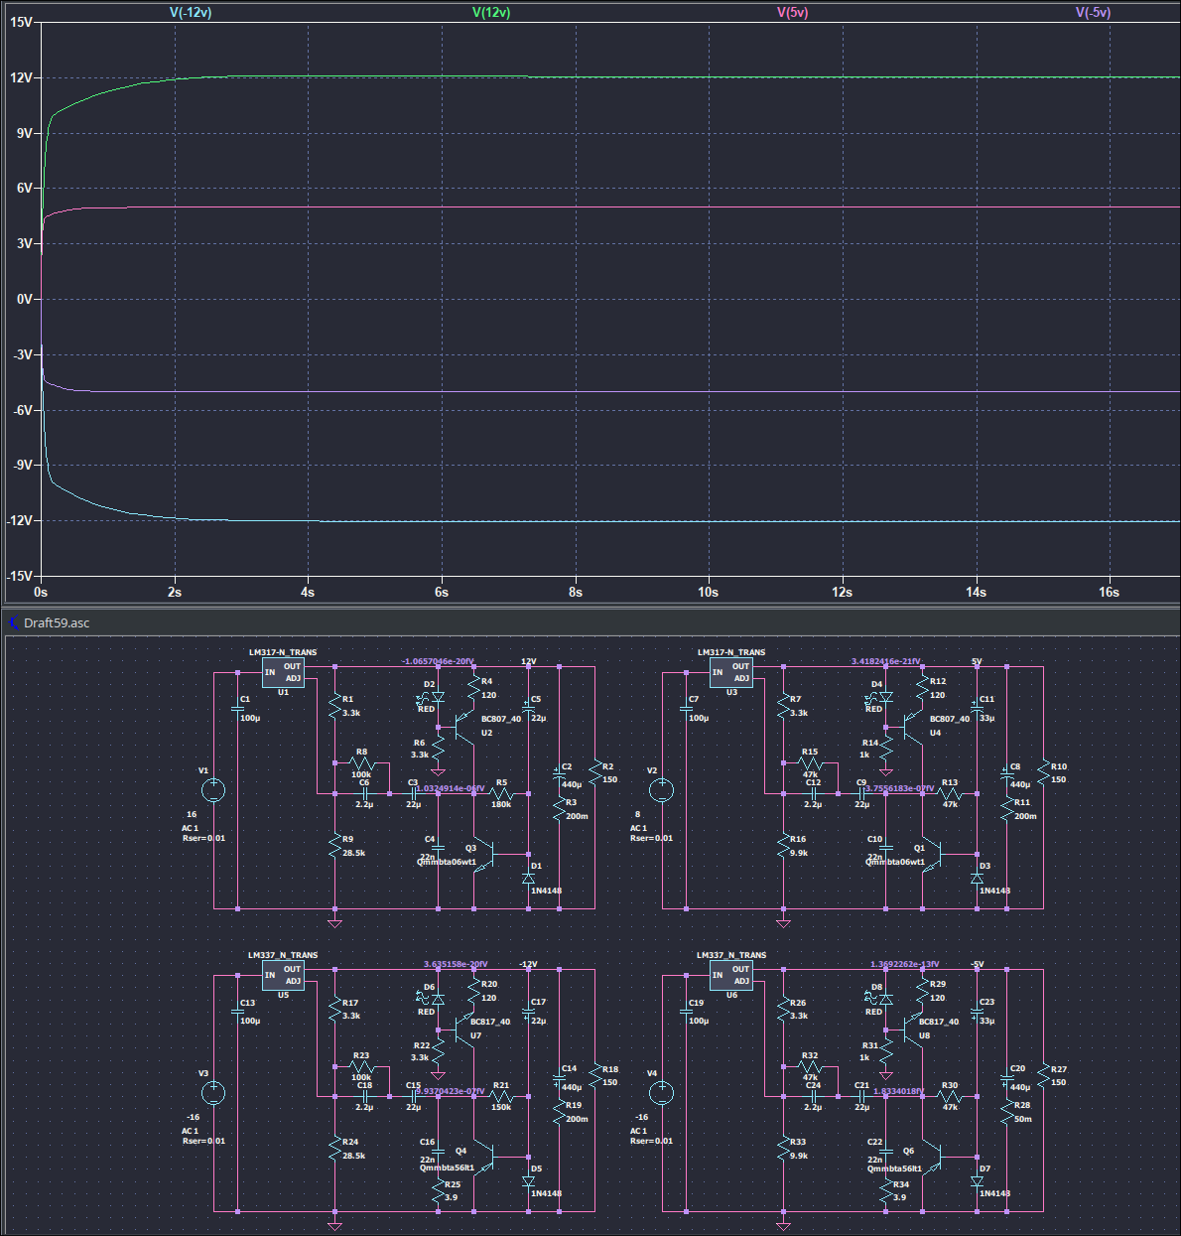Screen dimensions: 1181x1236
Task: Click the 5V net label
Action: pyautogui.click(x=977, y=661)
